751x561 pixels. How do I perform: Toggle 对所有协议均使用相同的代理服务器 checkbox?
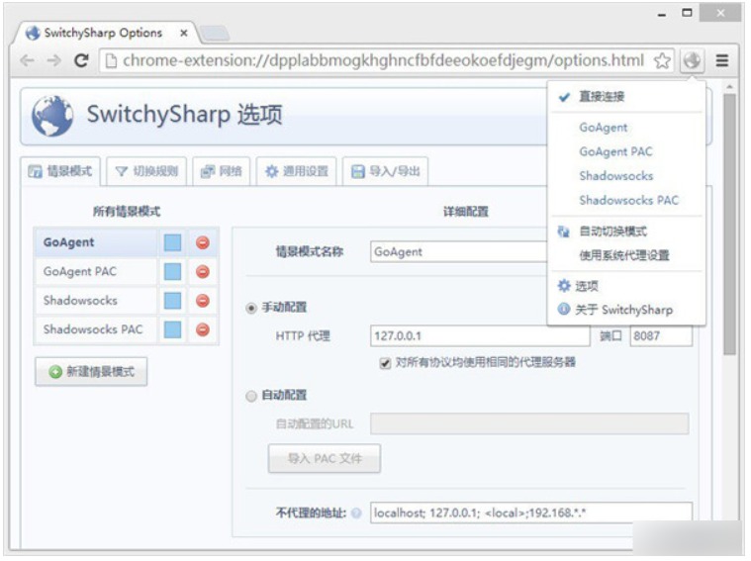click(385, 363)
